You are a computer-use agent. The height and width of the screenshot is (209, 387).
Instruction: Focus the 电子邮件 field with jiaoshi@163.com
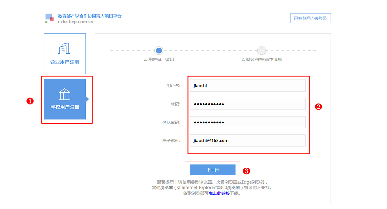[247, 141]
